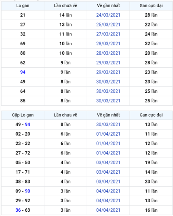Screen dimensions: 173x216
Task: Select the pair 17 - 71
Action: tap(23, 172)
